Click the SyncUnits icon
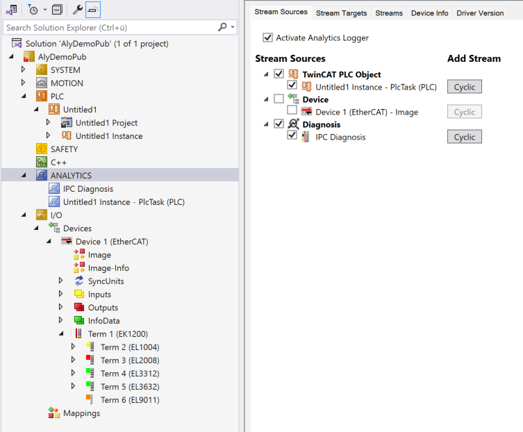Screen dimensions: 523x432 coord(79,281)
